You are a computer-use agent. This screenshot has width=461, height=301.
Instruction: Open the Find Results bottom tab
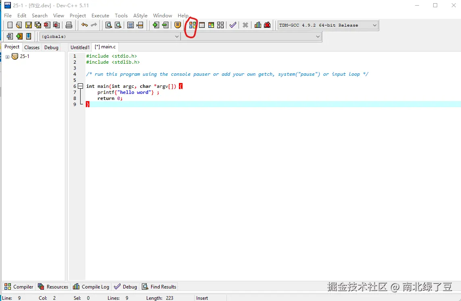tap(159, 286)
